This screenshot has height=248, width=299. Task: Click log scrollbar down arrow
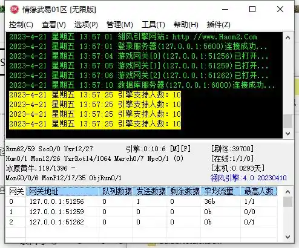[288, 134]
